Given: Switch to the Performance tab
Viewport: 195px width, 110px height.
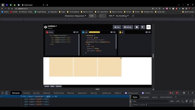Looking at the screenshot, I should (x=59, y=93).
